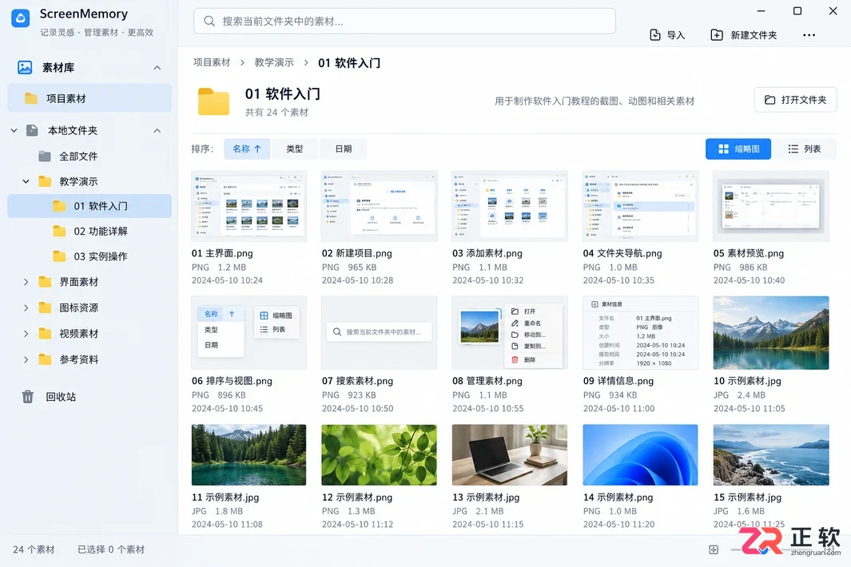Switch to 列表 list view
This screenshot has width=851, height=567.
click(805, 149)
